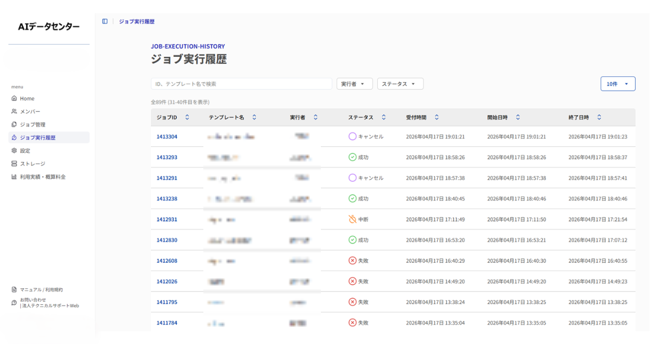Image resolution: width=656 pixels, height=344 pixels.
Task: Click the お問い合わせ chat icon
Action: pos(14,303)
